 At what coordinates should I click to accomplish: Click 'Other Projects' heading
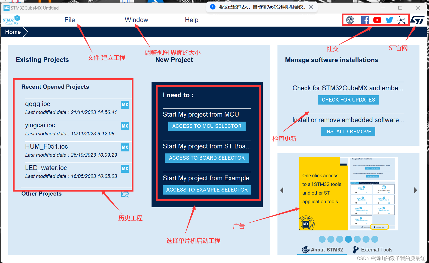[41, 194]
